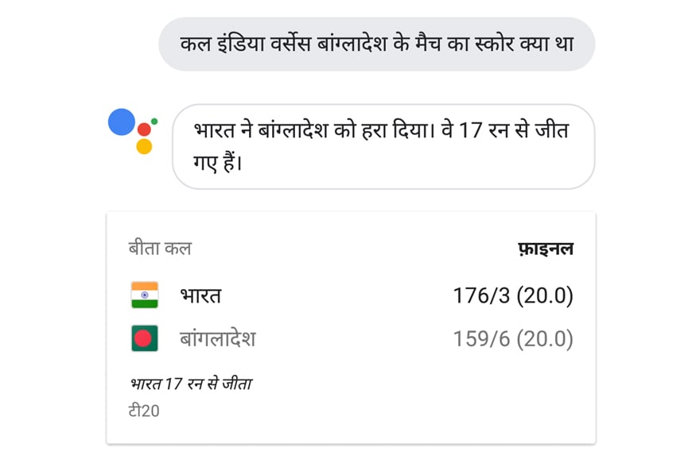Select the user query bubble about India match
Screen dimensions: 696x463
point(376,44)
